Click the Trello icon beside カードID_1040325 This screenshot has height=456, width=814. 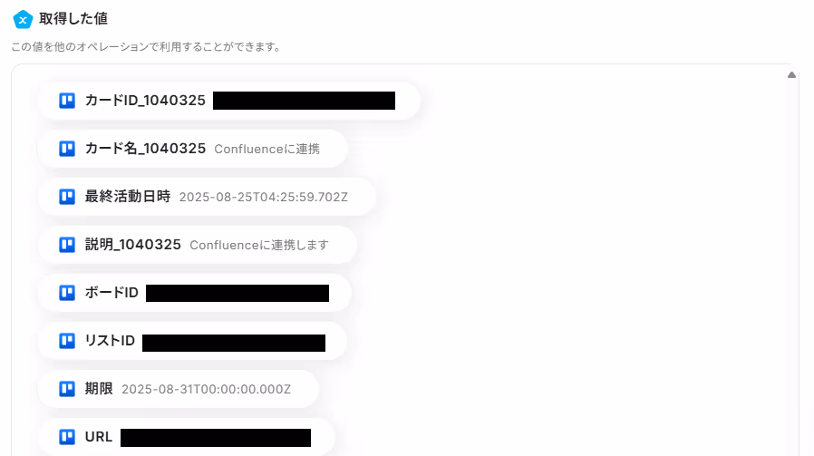[67, 101]
